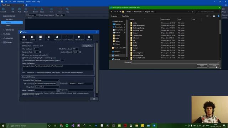This screenshot has width=228, height=128.
Task: Click the Discard toolbar icon
Action: (61, 10)
